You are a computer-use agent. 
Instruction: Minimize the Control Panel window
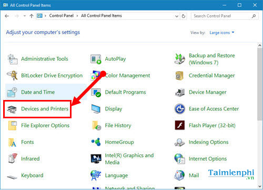[224, 5]
